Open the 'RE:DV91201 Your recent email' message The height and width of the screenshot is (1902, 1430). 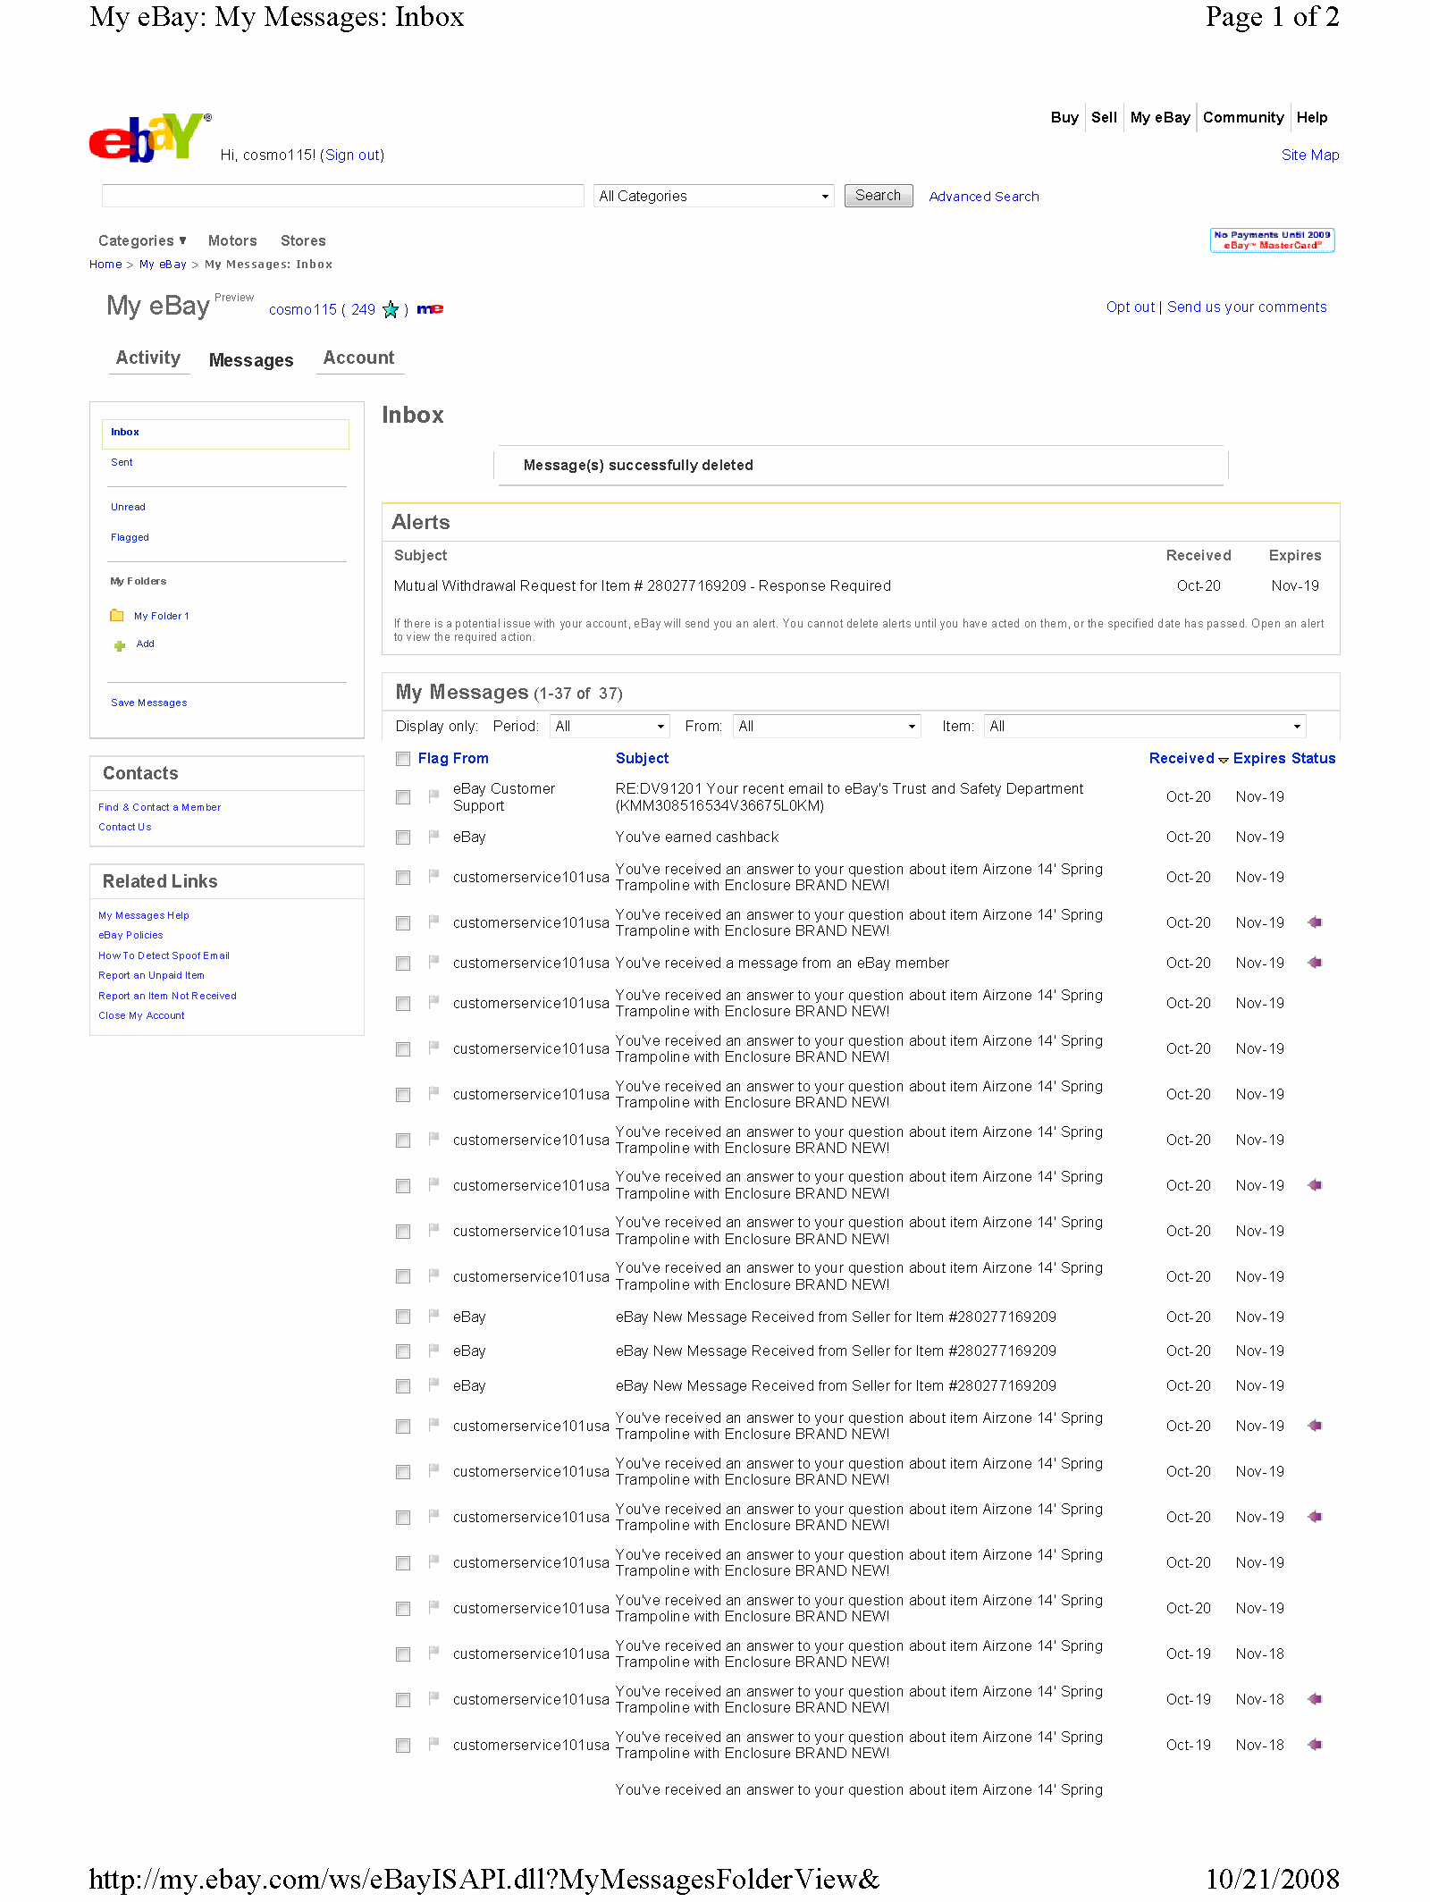point(849,797)
